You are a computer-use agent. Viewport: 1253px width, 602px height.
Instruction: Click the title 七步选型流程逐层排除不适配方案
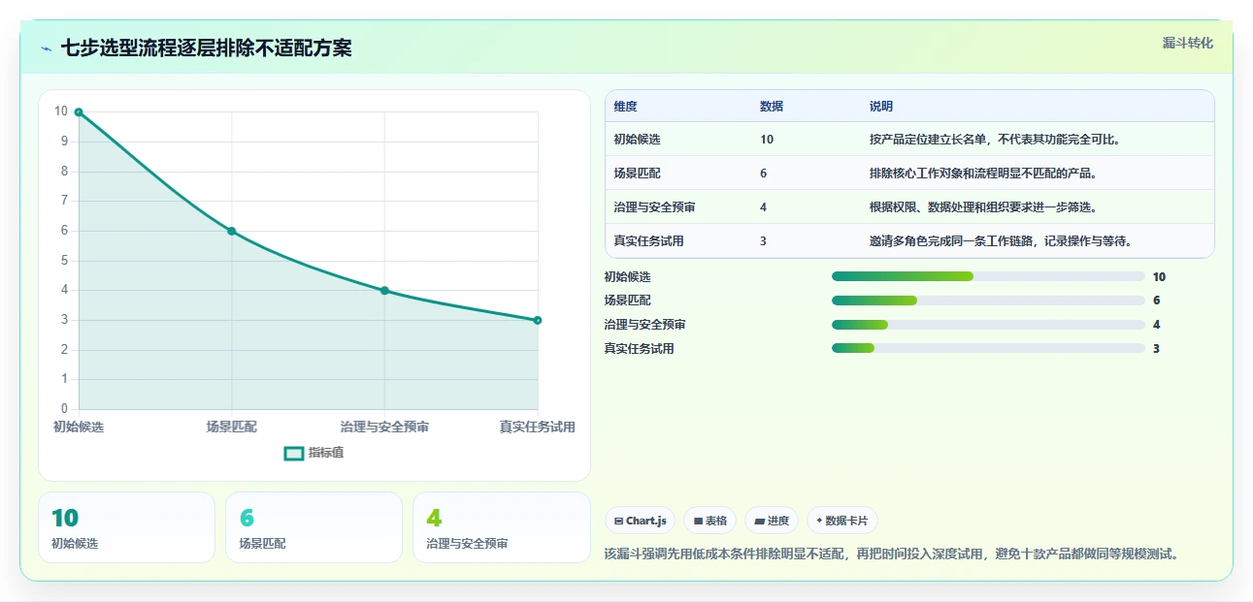pyautogui.click(x=206, y=48)
